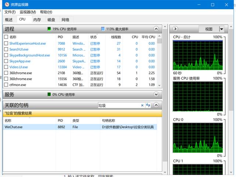
Task: Switch to the 内存 tab
Action: (x=37, y=20)
